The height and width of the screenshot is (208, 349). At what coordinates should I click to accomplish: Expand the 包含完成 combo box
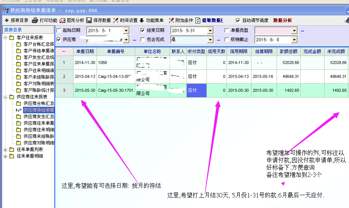pyautogui.click(x=210, y=39)
